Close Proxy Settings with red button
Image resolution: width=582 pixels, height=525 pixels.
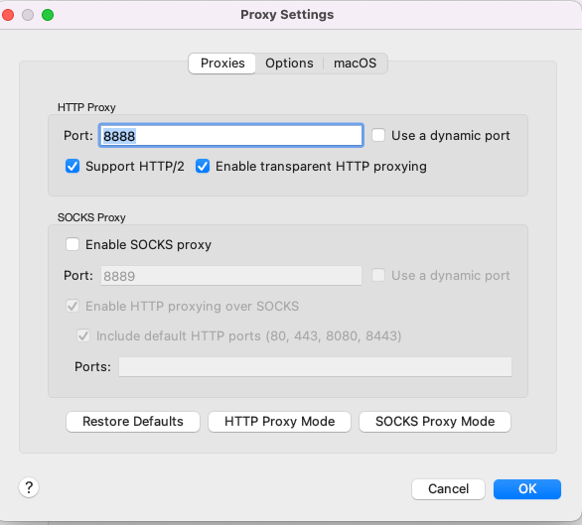point(8,15)
